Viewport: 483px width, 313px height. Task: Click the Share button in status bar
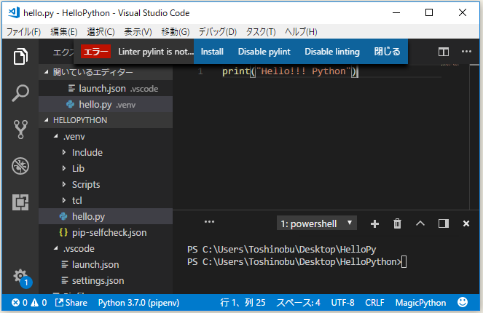coord(71,303)
